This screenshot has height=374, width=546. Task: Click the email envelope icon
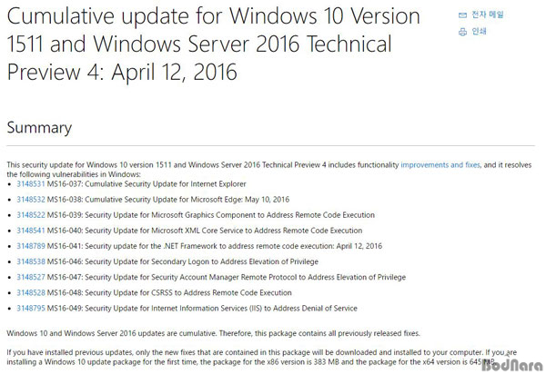pos(462,15)
